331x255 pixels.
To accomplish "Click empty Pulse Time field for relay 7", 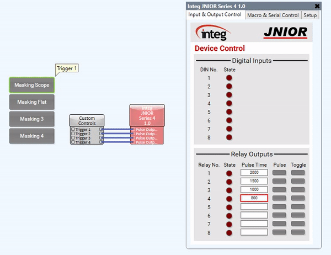I will pyautogui.click(x=254, y=224).
